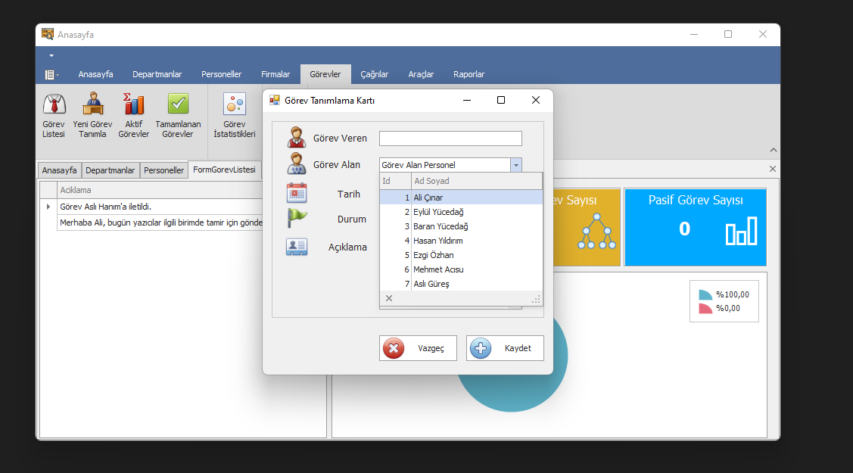
Task: Grab the popup resize grip corner
Action: [x=537, y=299]
